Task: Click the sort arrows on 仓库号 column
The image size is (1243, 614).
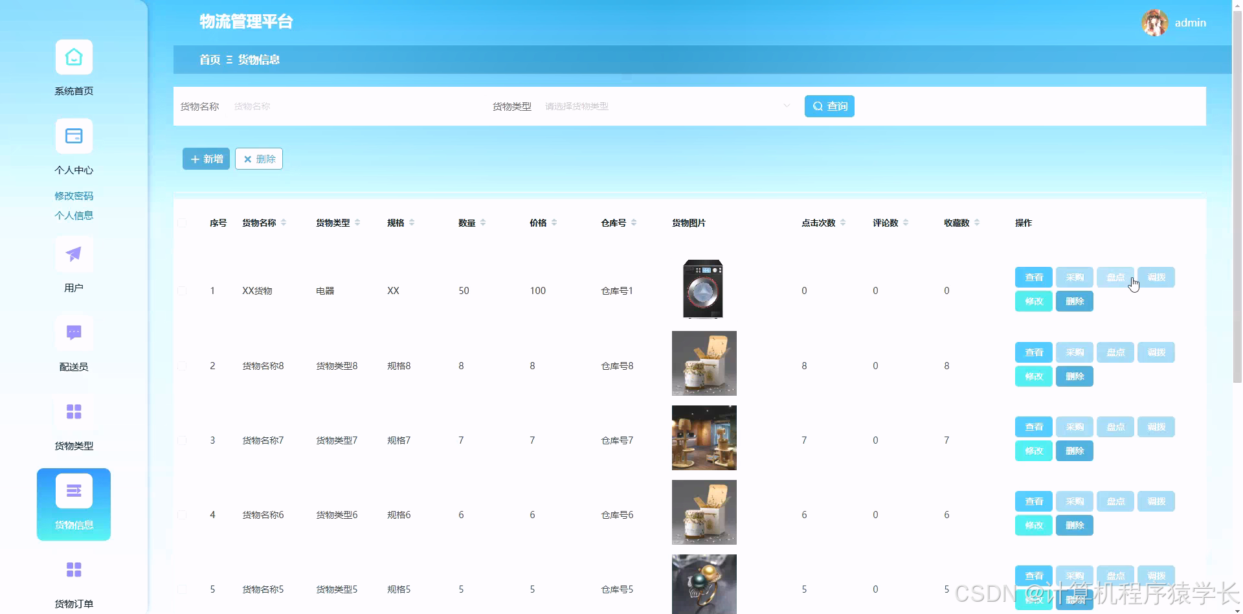Action: click(x=634, y=223)
